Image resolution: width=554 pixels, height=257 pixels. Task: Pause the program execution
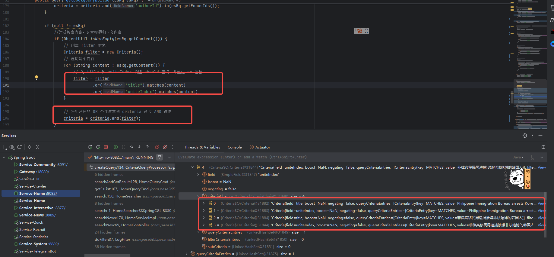coord(124,147)
